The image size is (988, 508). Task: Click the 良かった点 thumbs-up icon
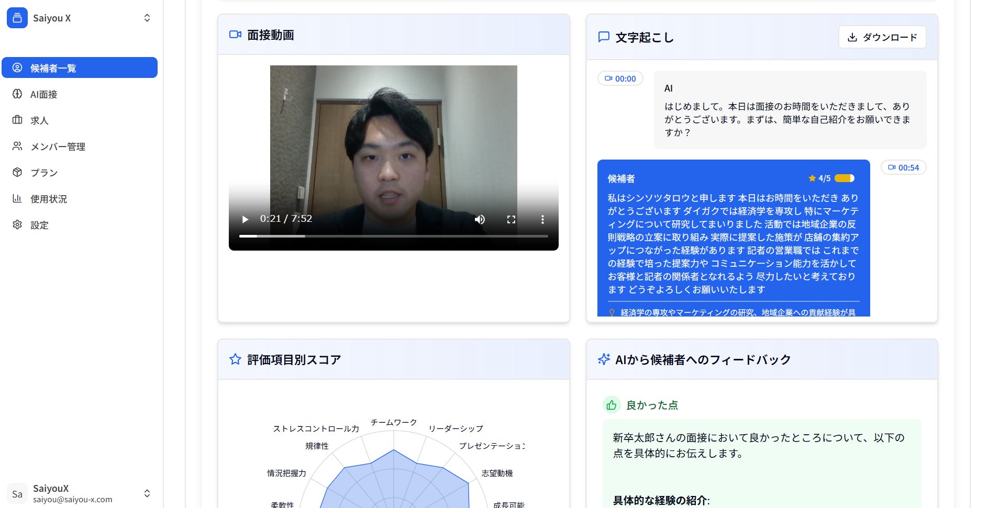pos(612,405)
